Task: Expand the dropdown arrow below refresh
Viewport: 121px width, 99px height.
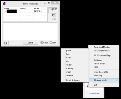Action: 54,19
